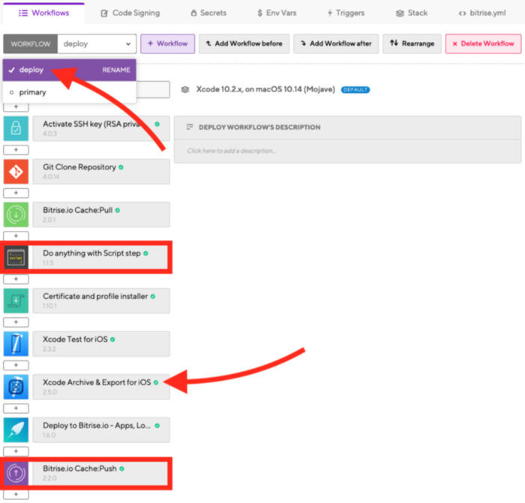The image size is (525, 503).
Task: Open the bitrise.yml tab
Action: [x=482, y=13]
